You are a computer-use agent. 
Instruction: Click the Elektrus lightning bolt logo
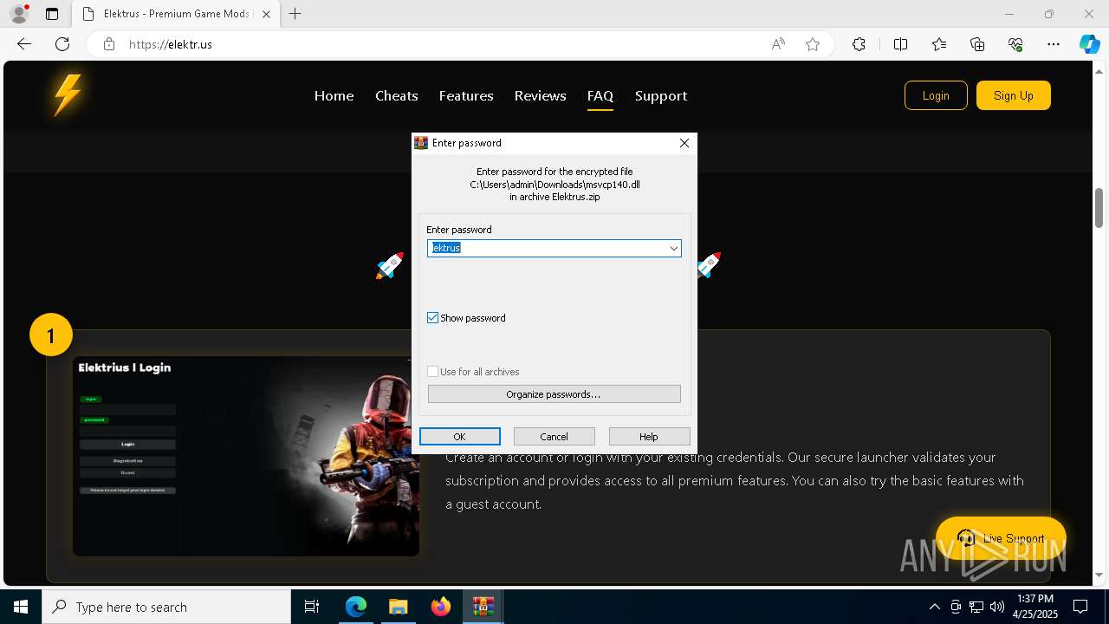point(68,94)
